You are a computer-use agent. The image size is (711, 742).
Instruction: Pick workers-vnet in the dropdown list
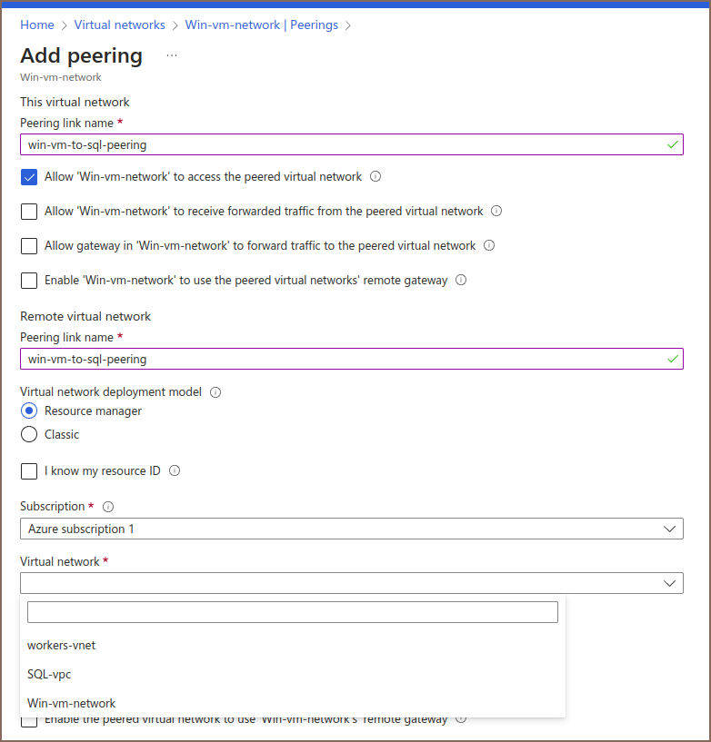pos(61,646)
